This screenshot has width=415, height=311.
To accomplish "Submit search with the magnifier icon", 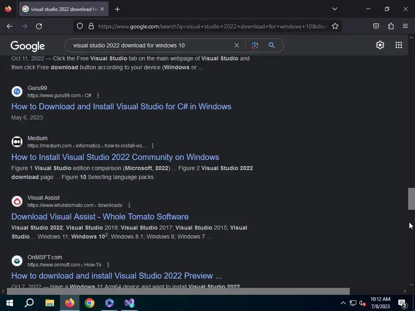I will pyautogui.click(x=272, y=45).
